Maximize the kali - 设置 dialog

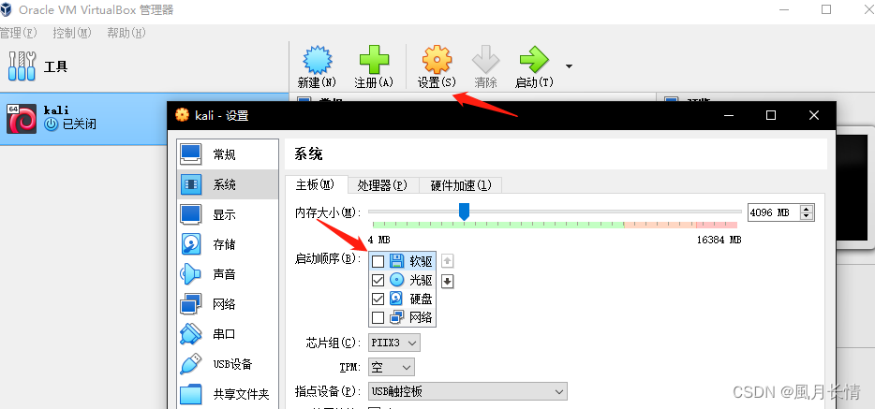tap(771, 115)
